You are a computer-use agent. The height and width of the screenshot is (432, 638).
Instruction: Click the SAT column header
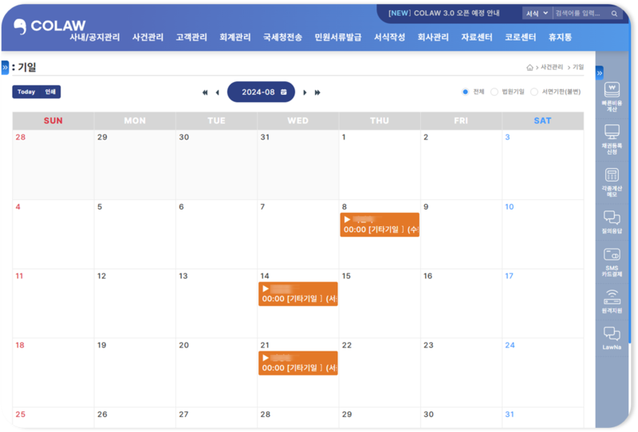pos(543,121)
